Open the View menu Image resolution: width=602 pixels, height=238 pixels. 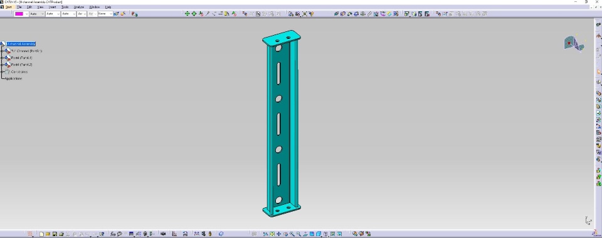click(x=40, y=7)
